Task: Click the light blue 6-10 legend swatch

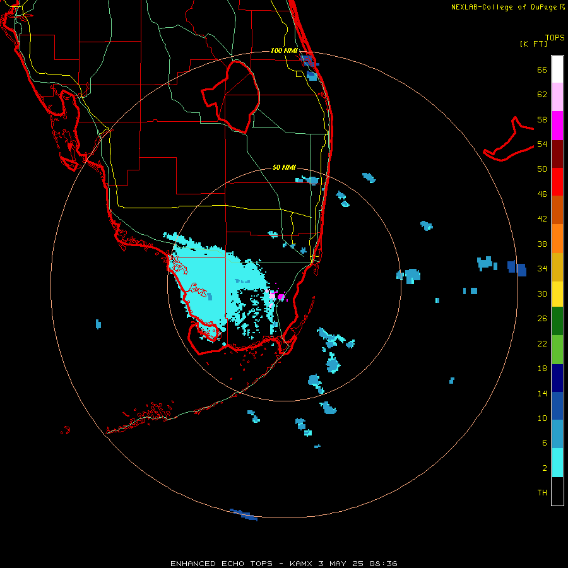Action: click(557, 434)
